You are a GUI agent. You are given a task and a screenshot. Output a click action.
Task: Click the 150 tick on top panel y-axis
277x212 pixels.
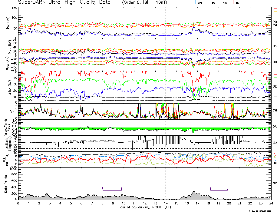click(14, 8)
